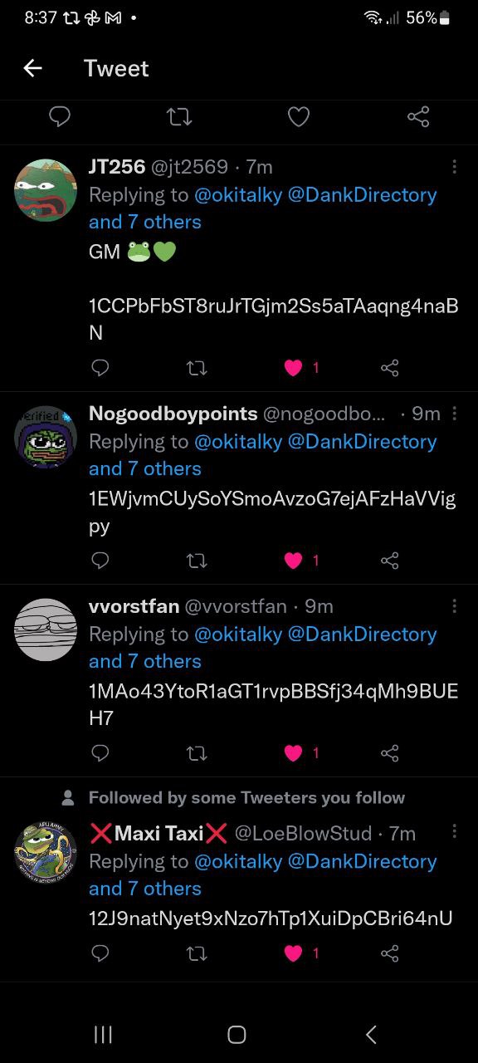The image size is (478, 1063).
Task: Open the vvorstfan gray avatar
Action: point(46,629)
